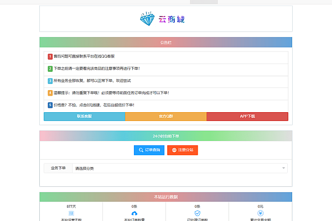Click the orange number 4 notice badge
Screen dimensions: 332x221
click(50, 92)
